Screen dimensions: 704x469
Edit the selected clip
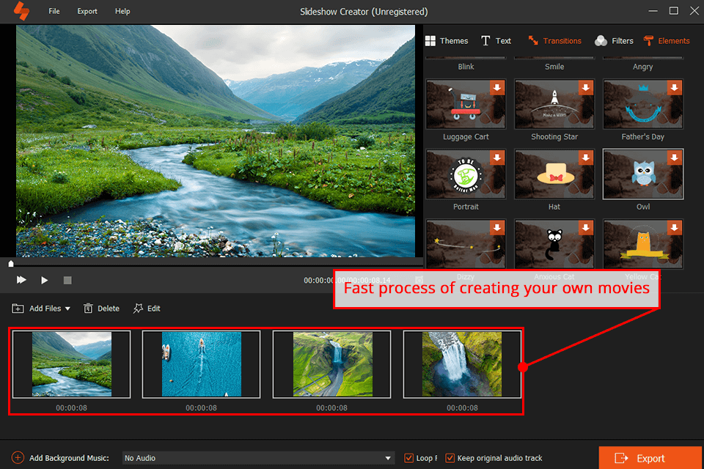coord(147,309)
